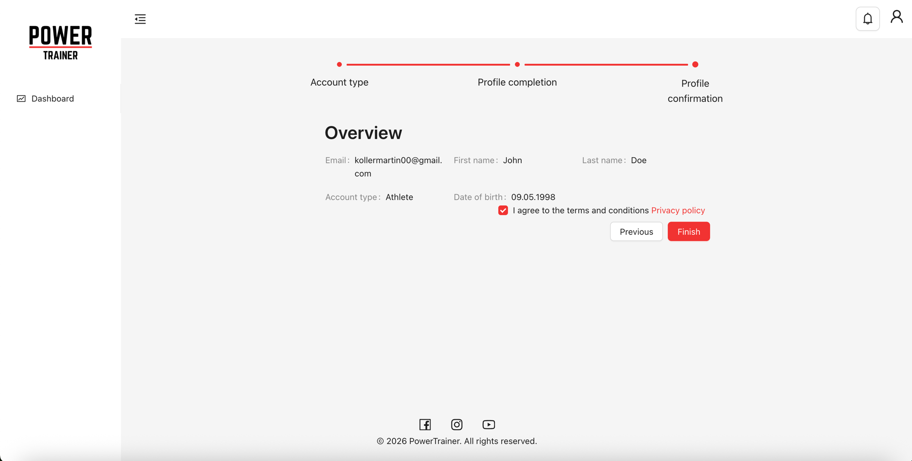Screen dimensions: 912x461
Task: Go to the Account type step
Action: pos(339,83)
